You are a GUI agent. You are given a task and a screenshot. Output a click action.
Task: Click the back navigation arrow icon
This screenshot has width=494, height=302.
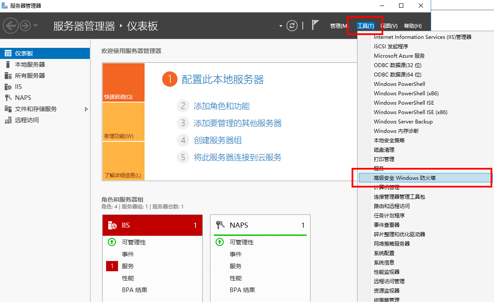pyautogui.click(x=11, y=26)
